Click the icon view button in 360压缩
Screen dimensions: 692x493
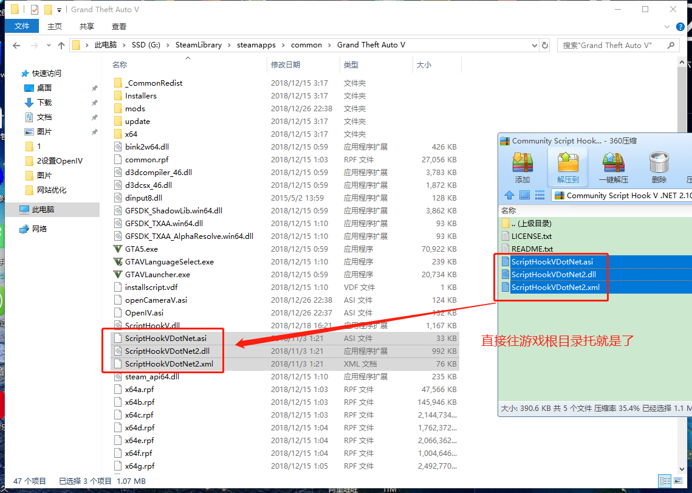(525, 195)
